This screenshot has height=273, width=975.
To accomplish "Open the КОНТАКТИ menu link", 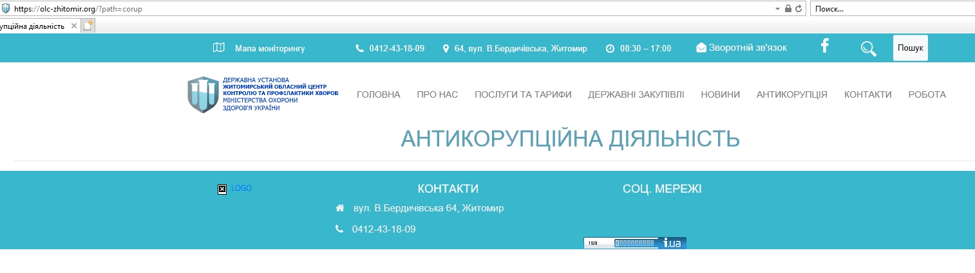I will tap(867, 94).
